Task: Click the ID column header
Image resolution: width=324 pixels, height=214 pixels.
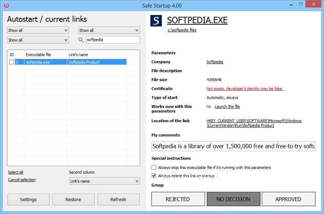Action: tap(16, 55)
